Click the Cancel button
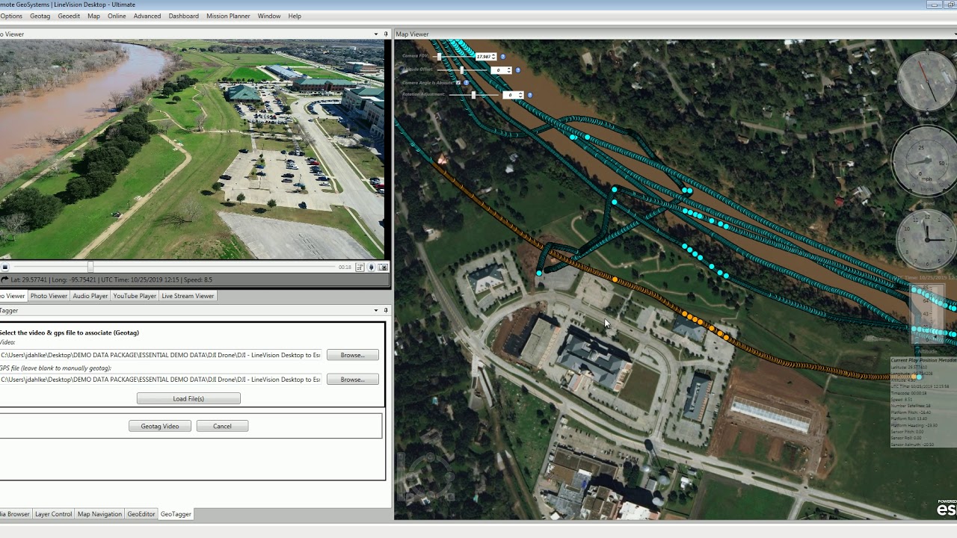This screenshot has height=538, width=957. point(222,426)
